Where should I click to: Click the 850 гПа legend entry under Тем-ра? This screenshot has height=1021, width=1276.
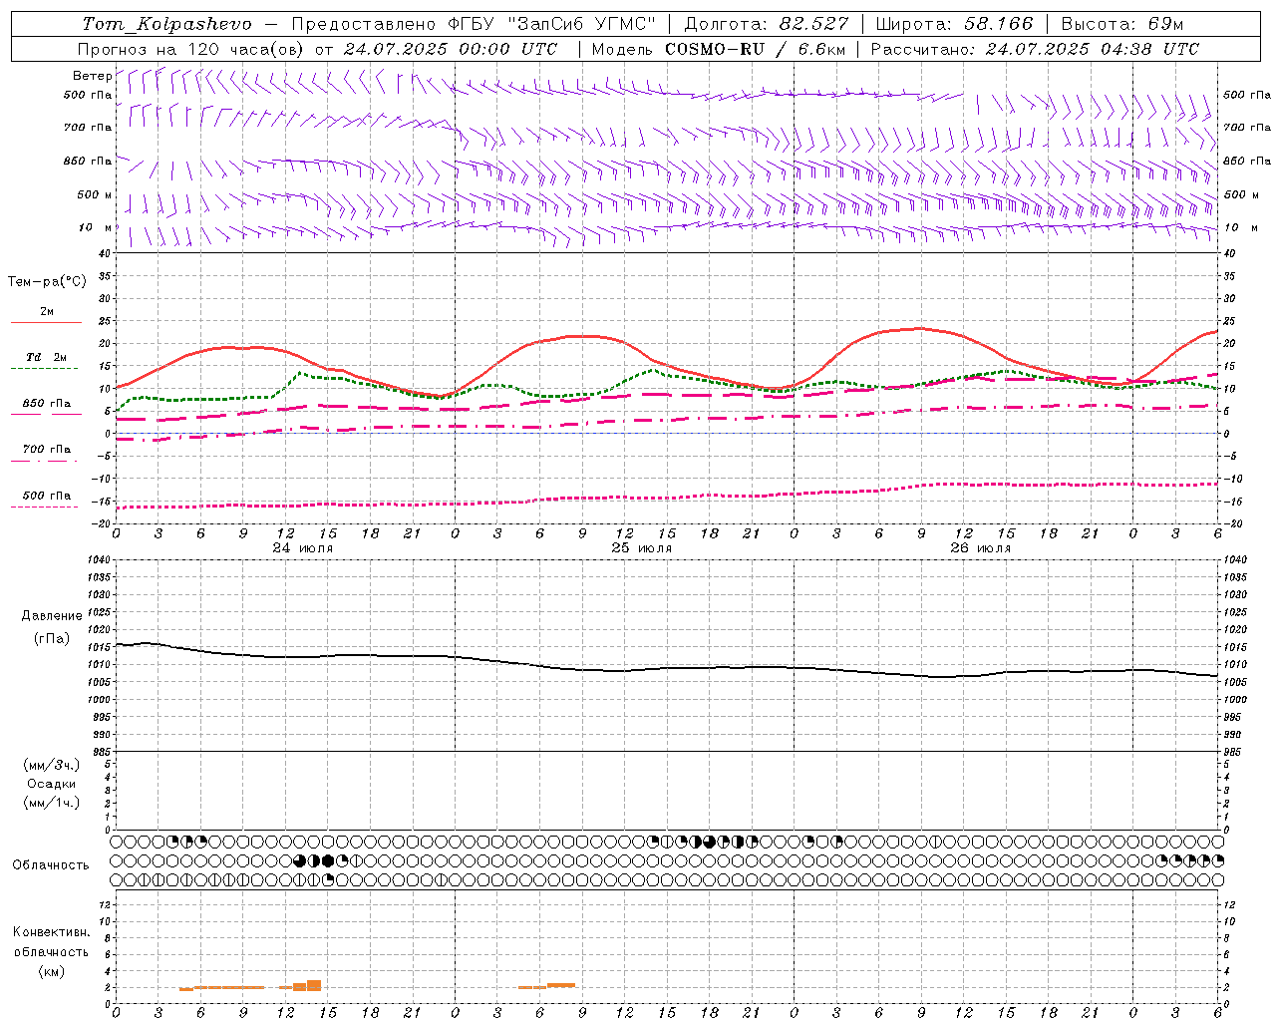47,404
